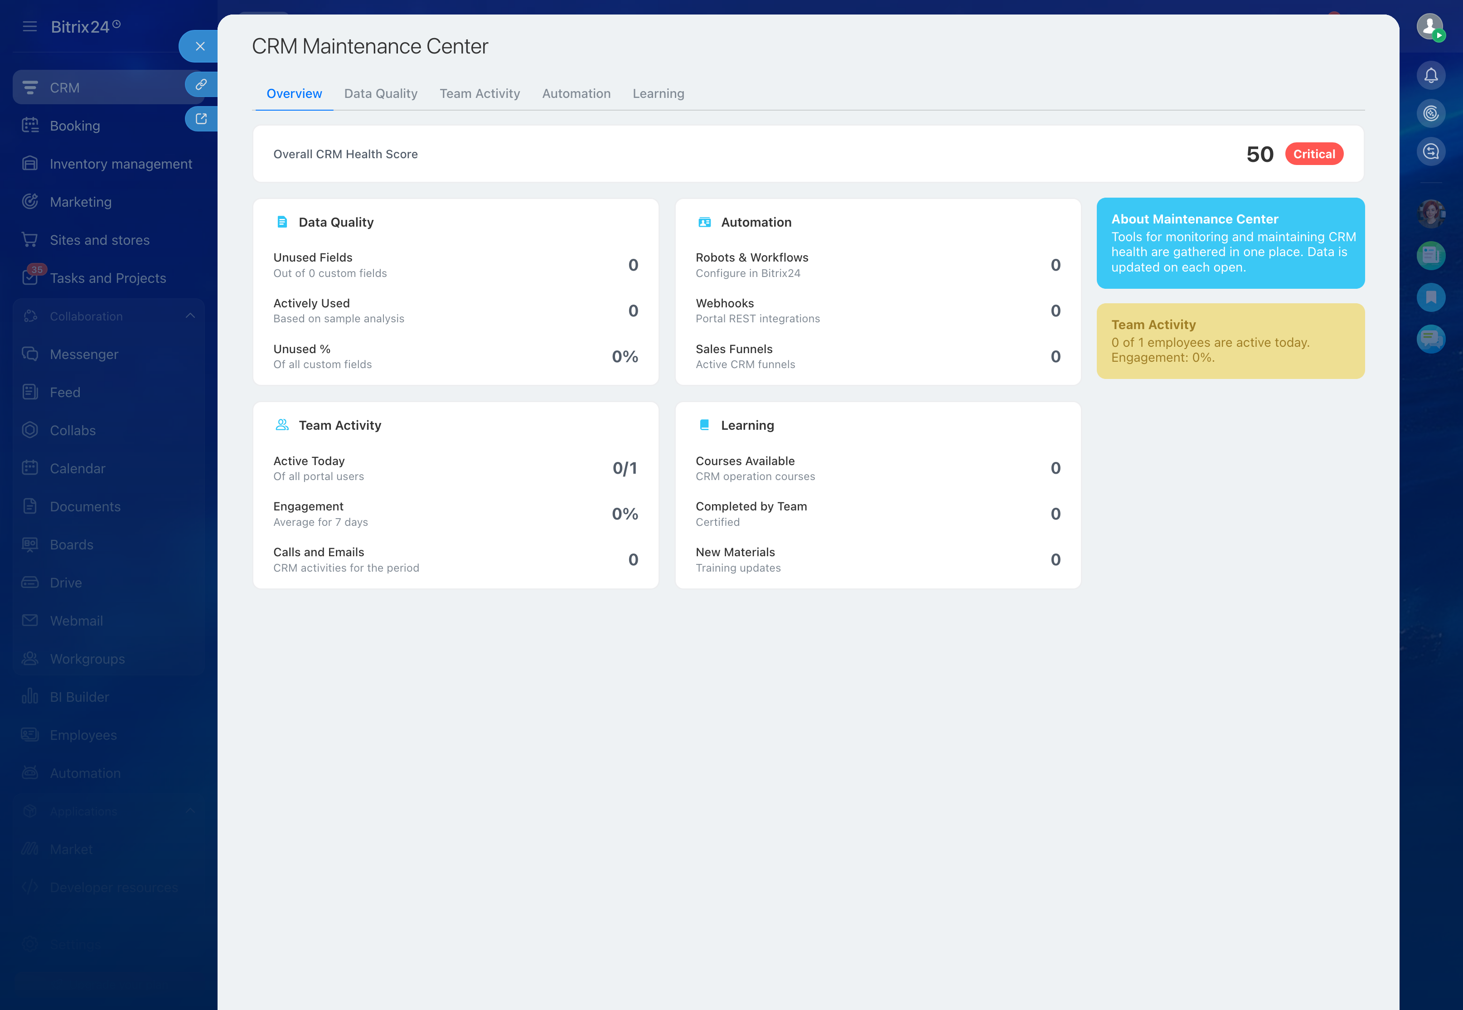Click the blue bookmark icon

point(1431,297)
